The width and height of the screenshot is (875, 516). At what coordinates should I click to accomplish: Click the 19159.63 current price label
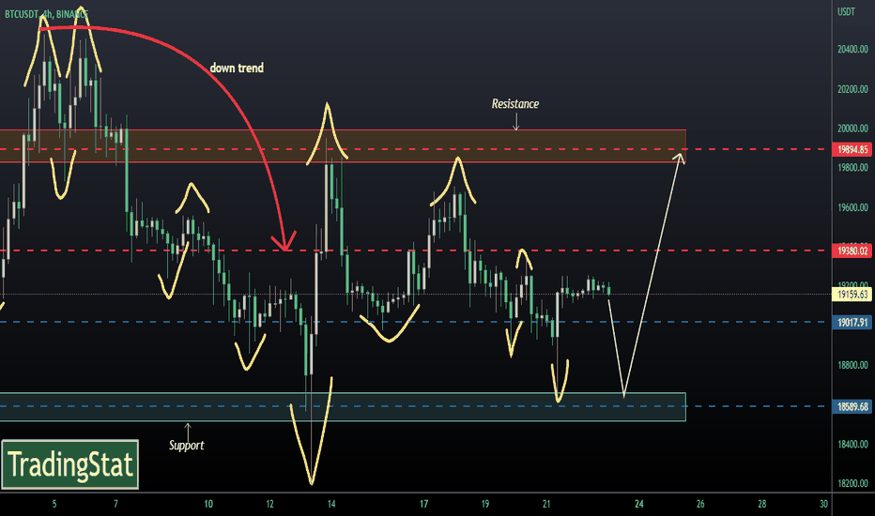[852, 294]
